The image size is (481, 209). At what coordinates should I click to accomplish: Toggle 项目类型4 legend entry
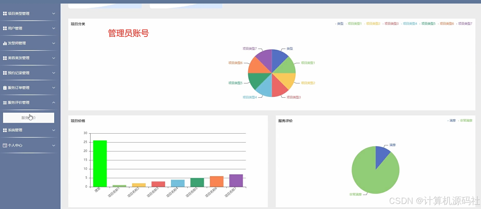click(409, 24)
